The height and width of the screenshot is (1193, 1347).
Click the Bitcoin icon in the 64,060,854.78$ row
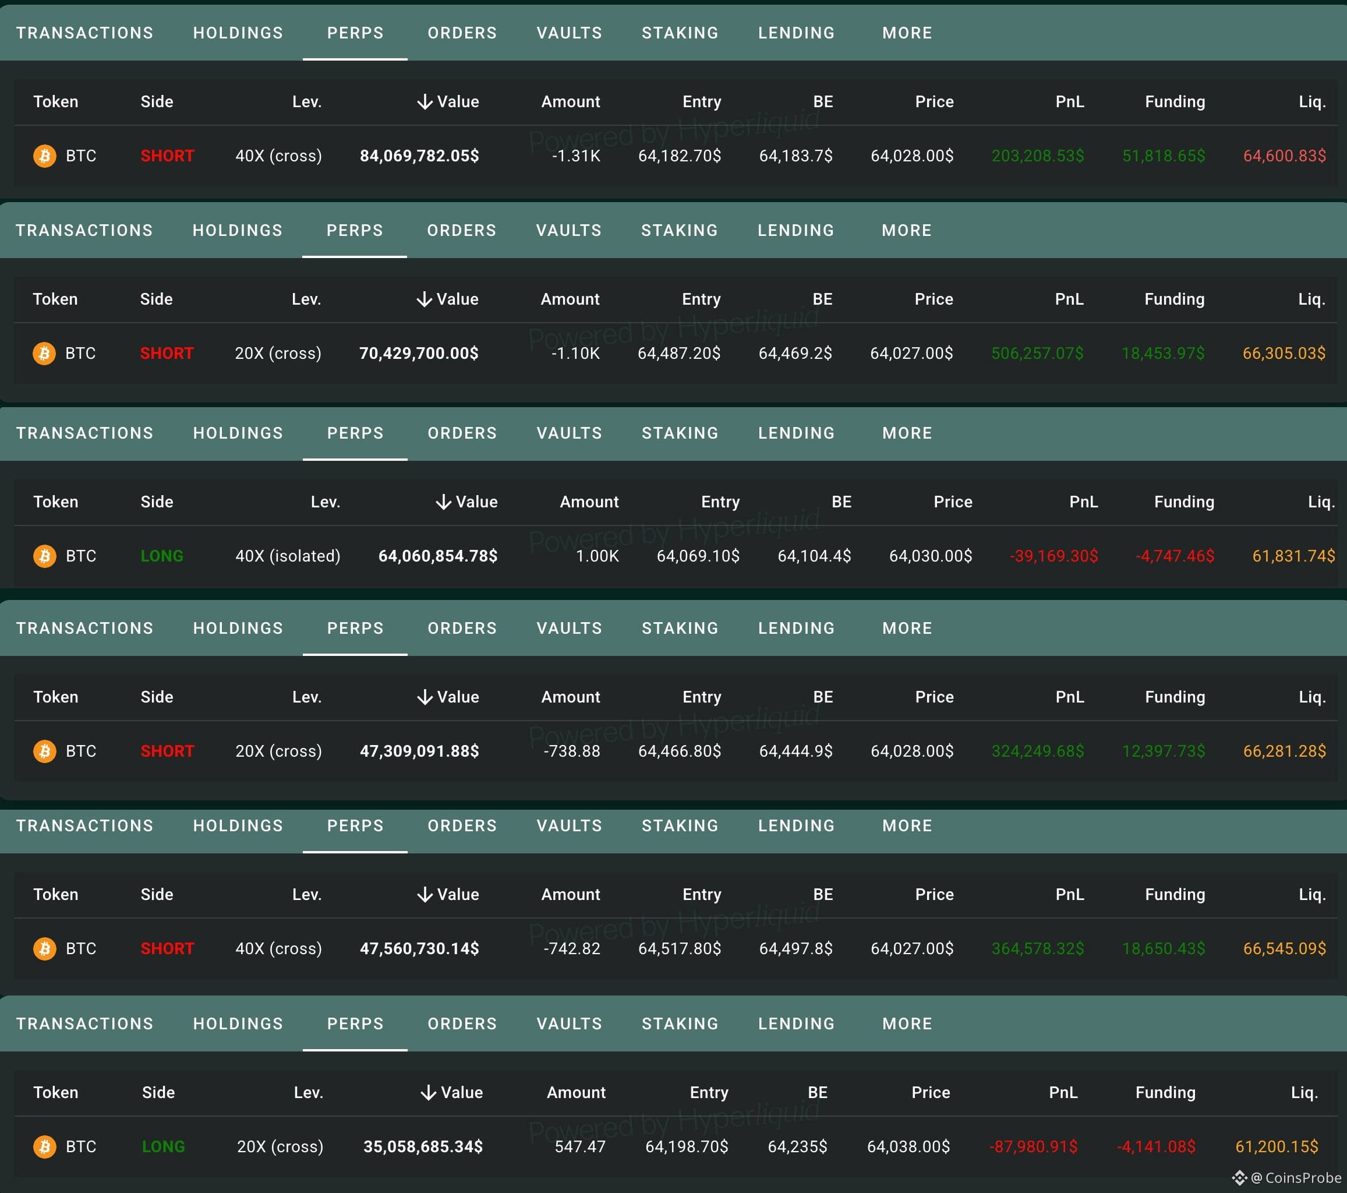pyautogui.click(x=45, y=556)
